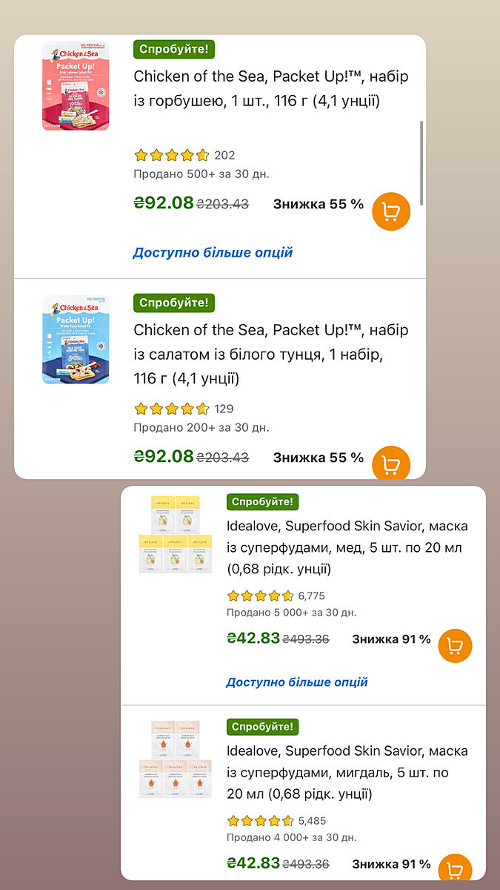View pink salmon kit product image
The image size is (500, 890).
pyautogui.click(x=76, y=86)
